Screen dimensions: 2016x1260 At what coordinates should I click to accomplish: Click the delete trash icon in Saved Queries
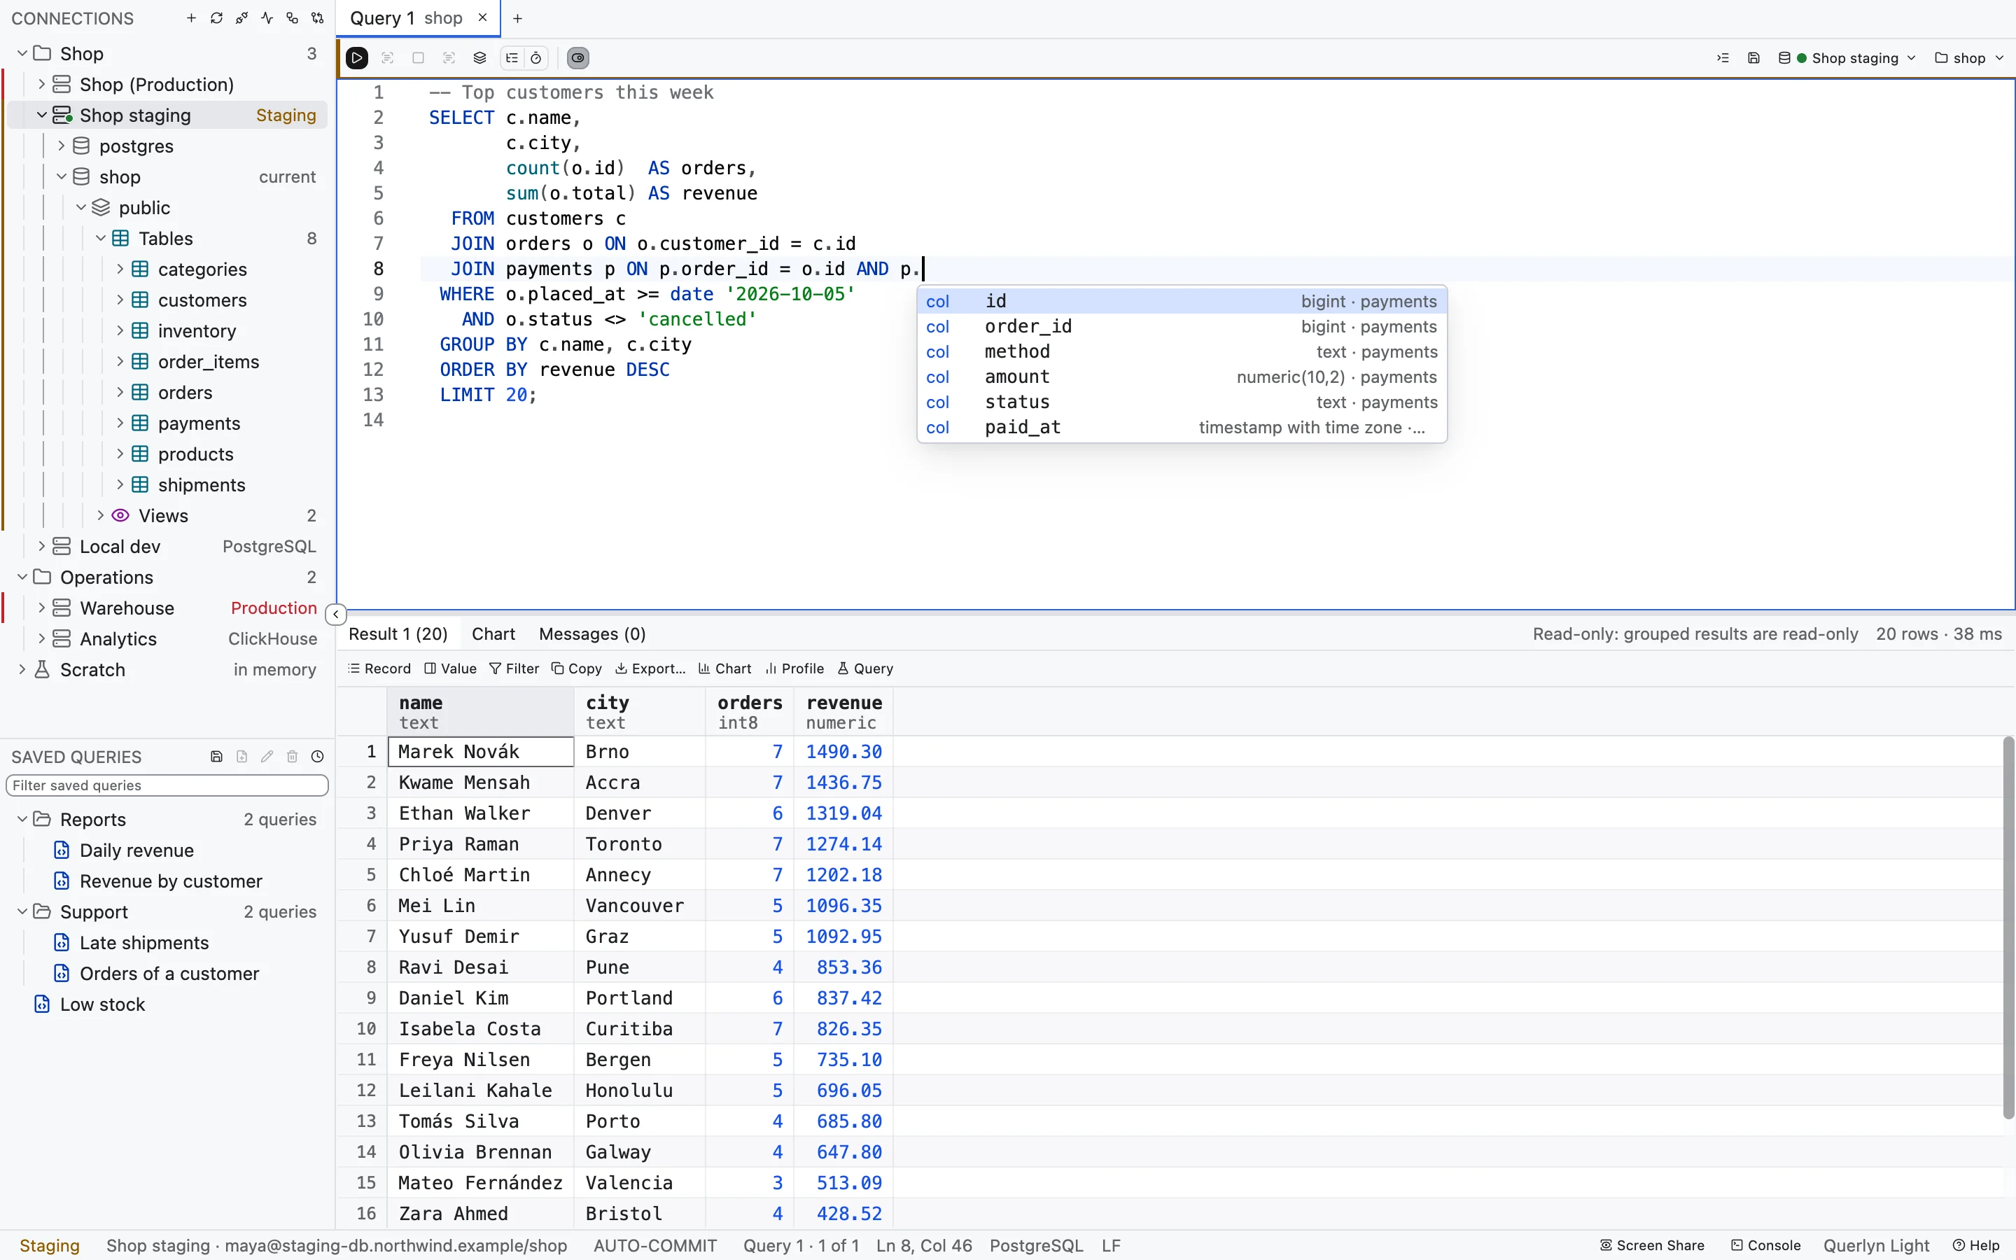coord(293,757)
